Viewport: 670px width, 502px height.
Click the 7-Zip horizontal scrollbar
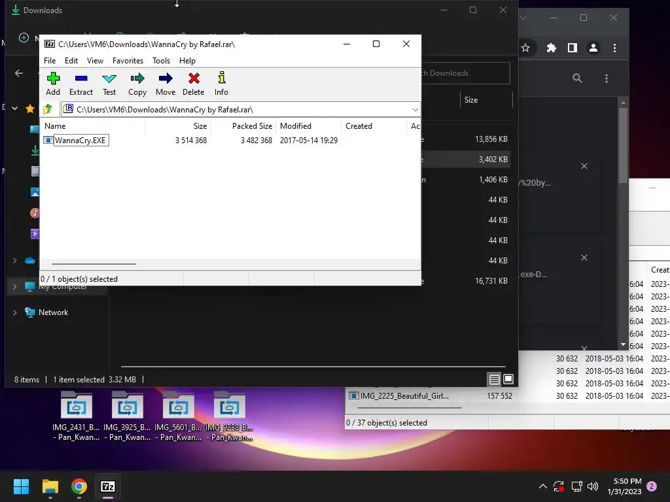[94, 264]
